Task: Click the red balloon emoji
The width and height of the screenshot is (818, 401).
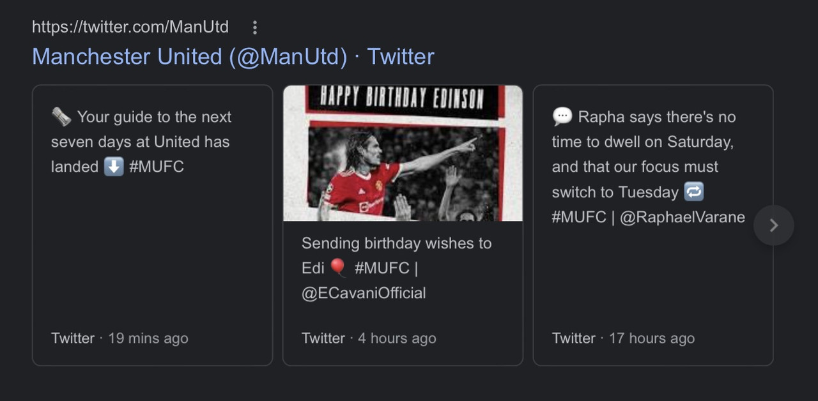Action: [338, 268]
